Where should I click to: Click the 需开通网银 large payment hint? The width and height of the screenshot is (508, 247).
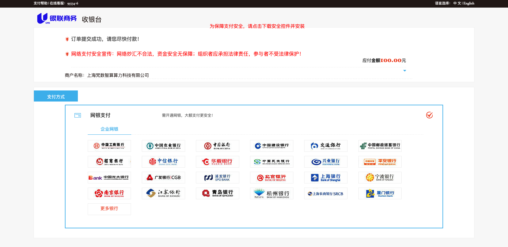(x=187, y=115)
